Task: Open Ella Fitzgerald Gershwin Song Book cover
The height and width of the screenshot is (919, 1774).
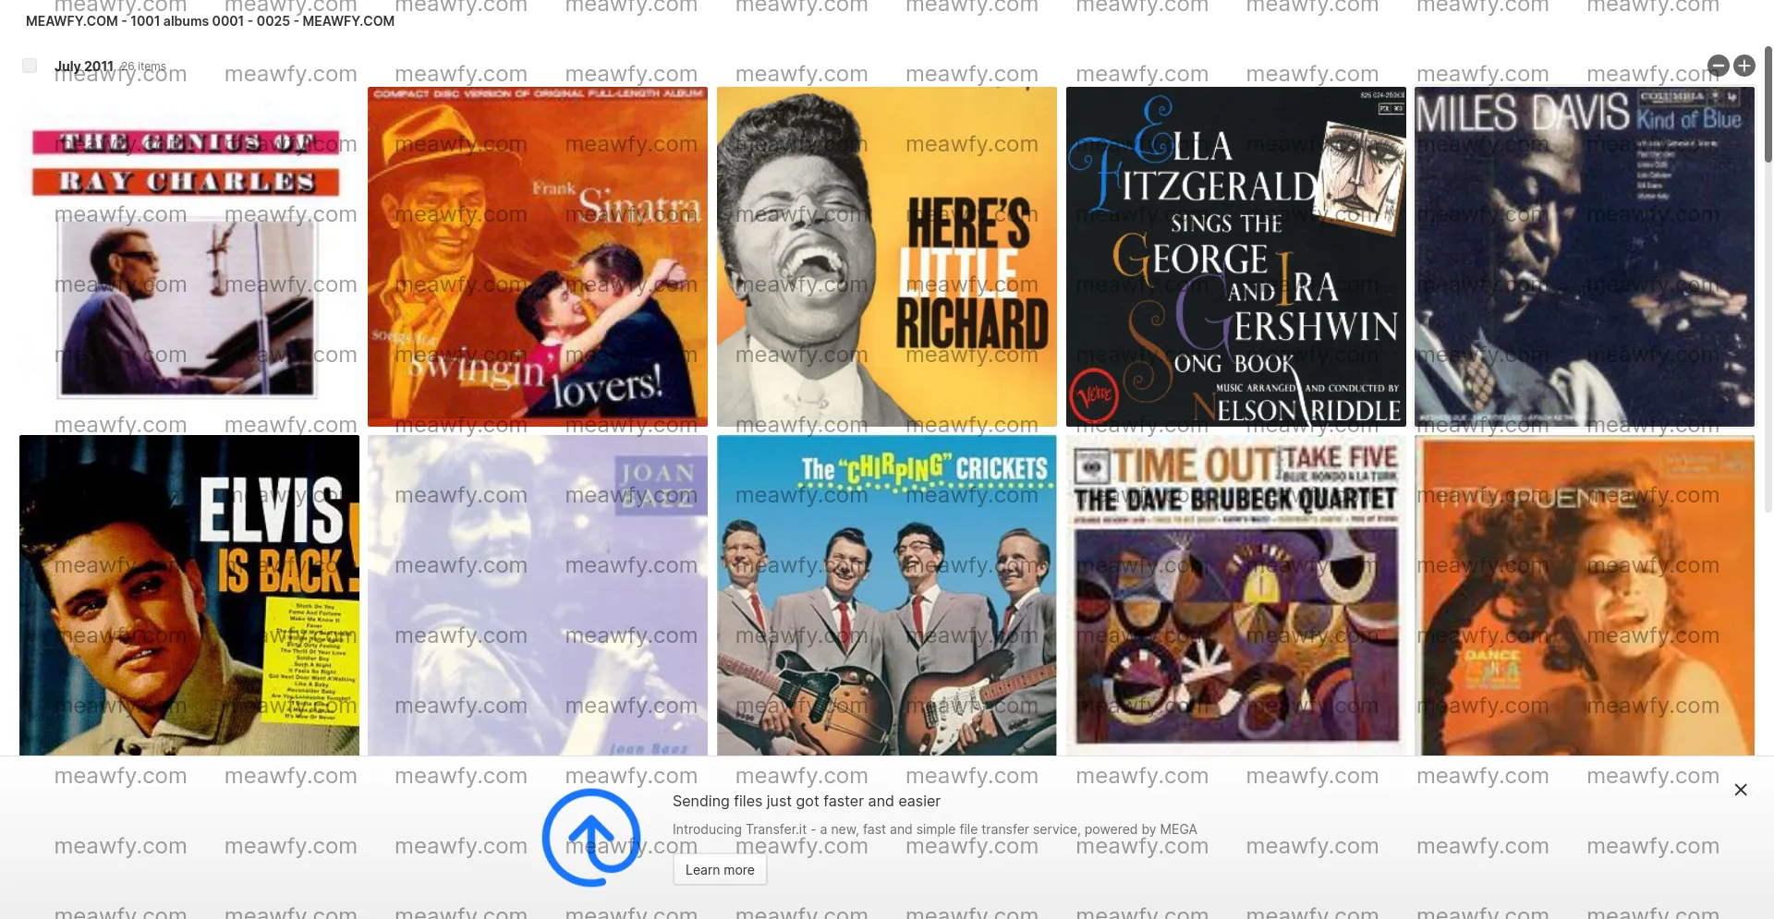Action: click(1235, 257)
